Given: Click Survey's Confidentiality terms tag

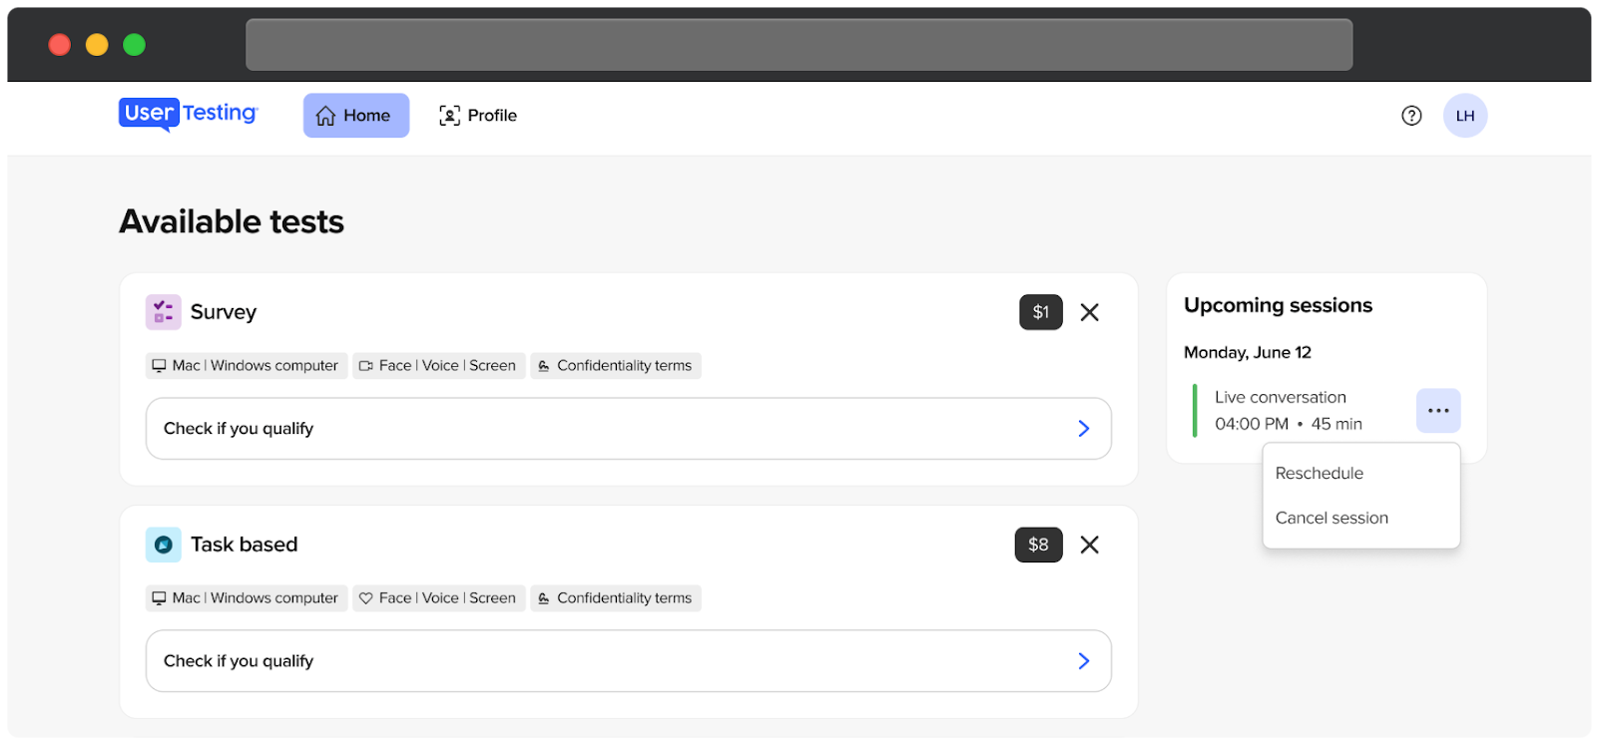Looking at the screenshot, I should click(x=616, y=366).
